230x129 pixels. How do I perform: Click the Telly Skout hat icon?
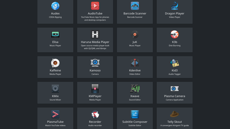[175, 114]
